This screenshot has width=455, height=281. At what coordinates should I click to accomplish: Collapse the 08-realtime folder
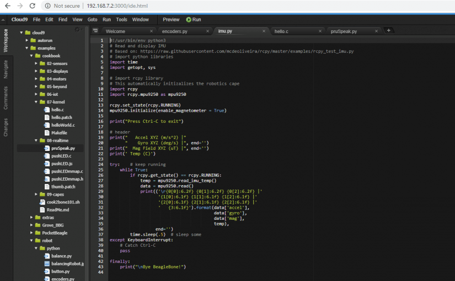click(x=36, y=140)
